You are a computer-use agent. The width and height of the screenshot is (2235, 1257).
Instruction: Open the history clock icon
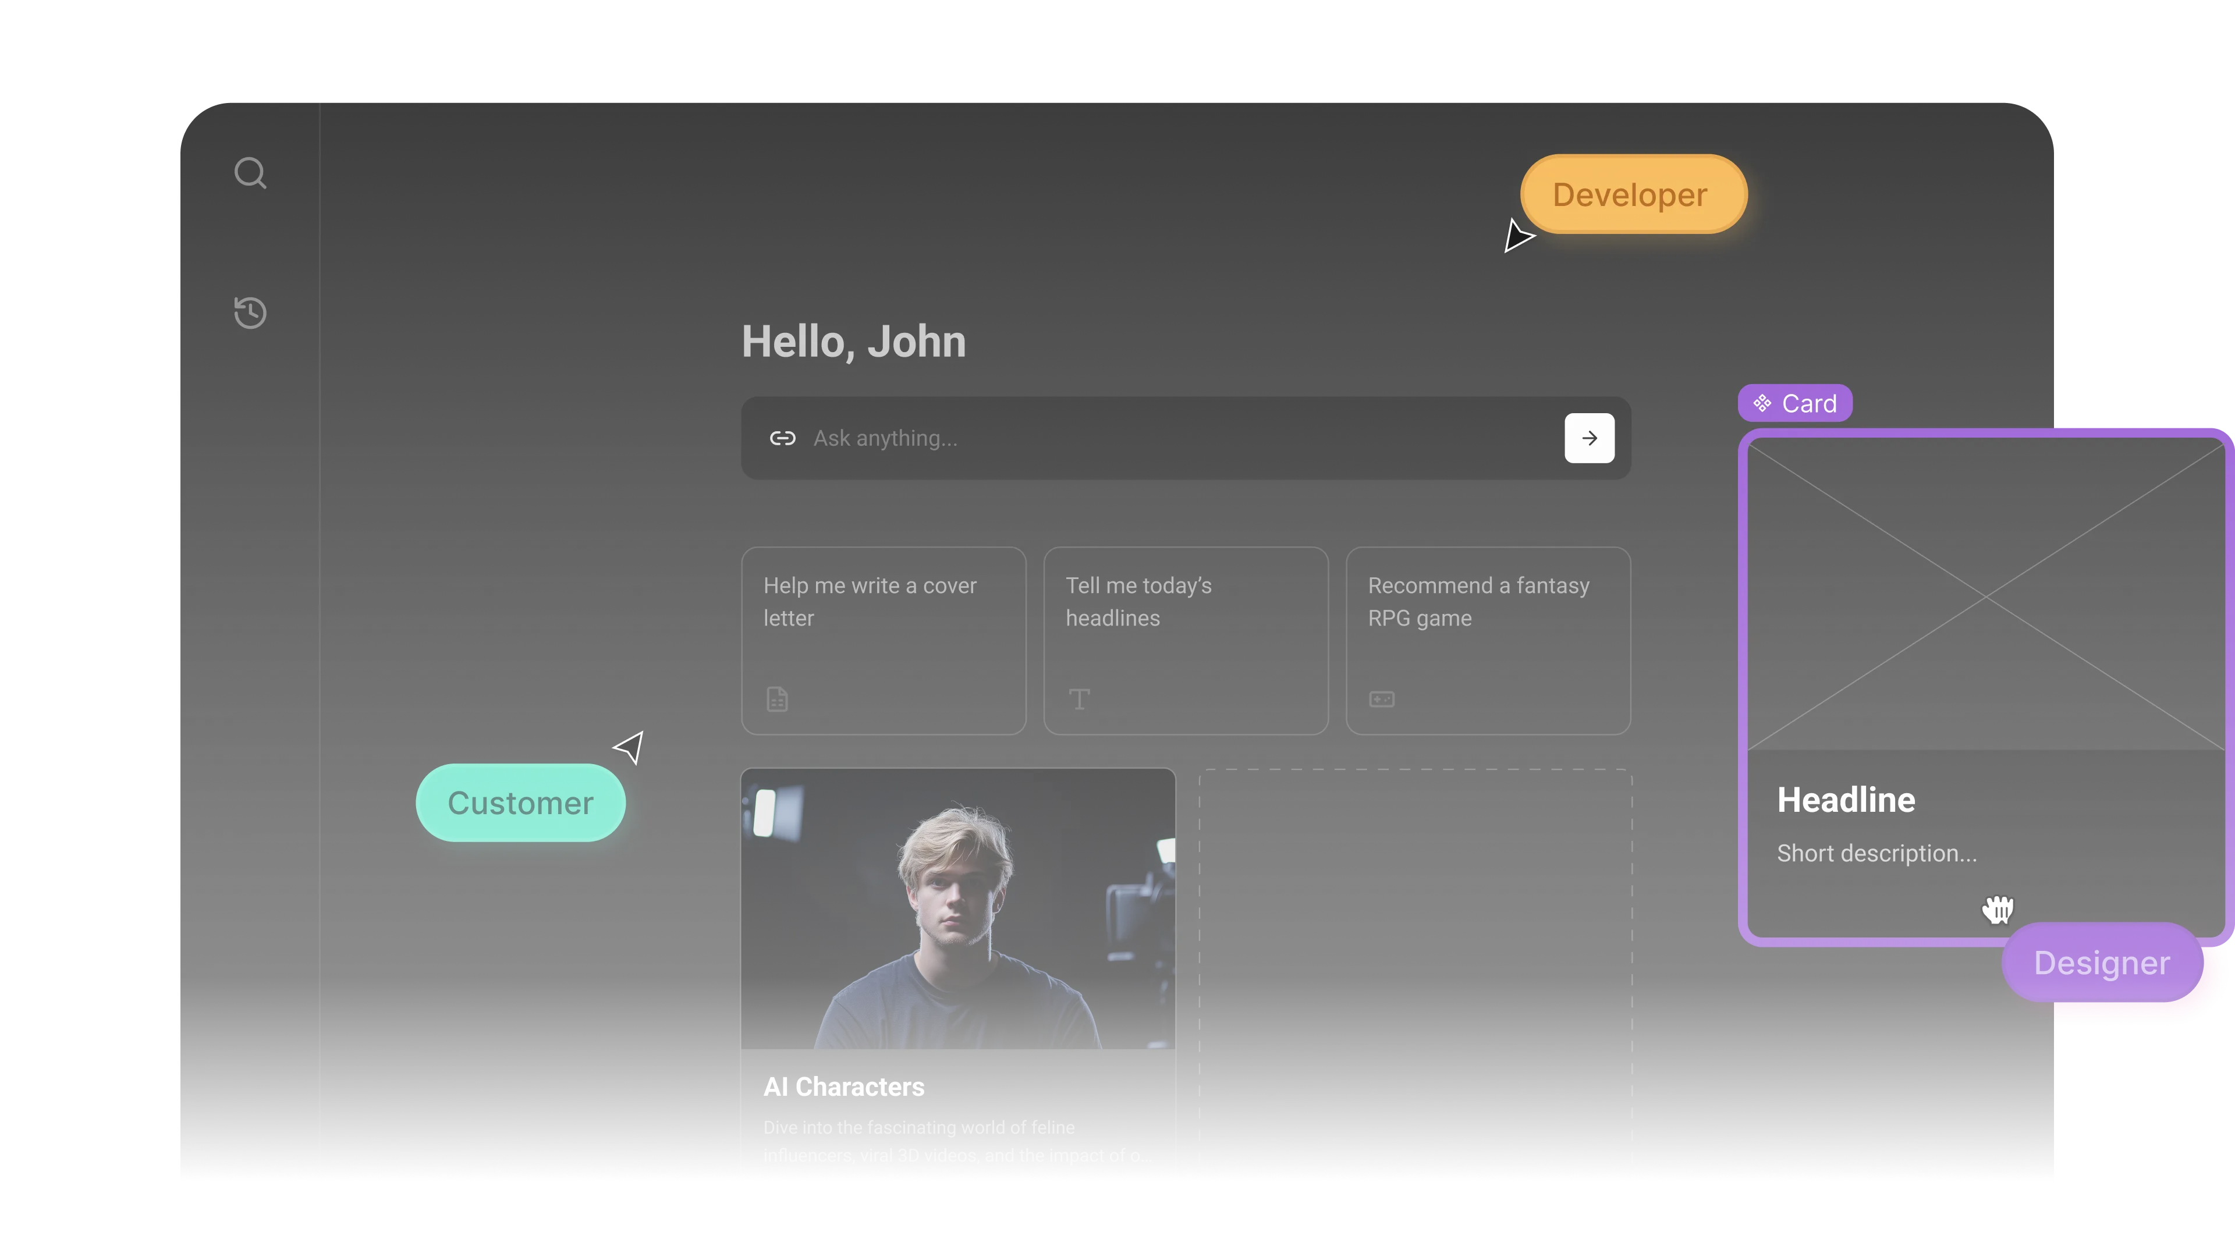coord(250,313)
